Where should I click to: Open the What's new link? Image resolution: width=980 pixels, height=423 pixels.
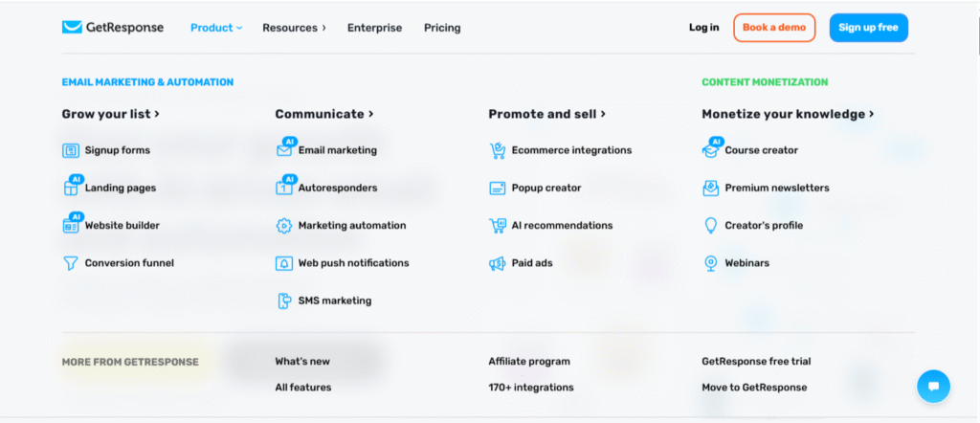pyautogui.click(x=302, y=361)
